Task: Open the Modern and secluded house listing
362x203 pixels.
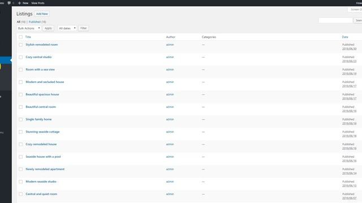Action: point(45,82)
